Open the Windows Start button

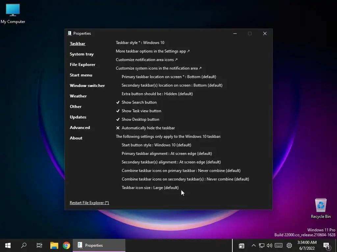pos(8,245)
